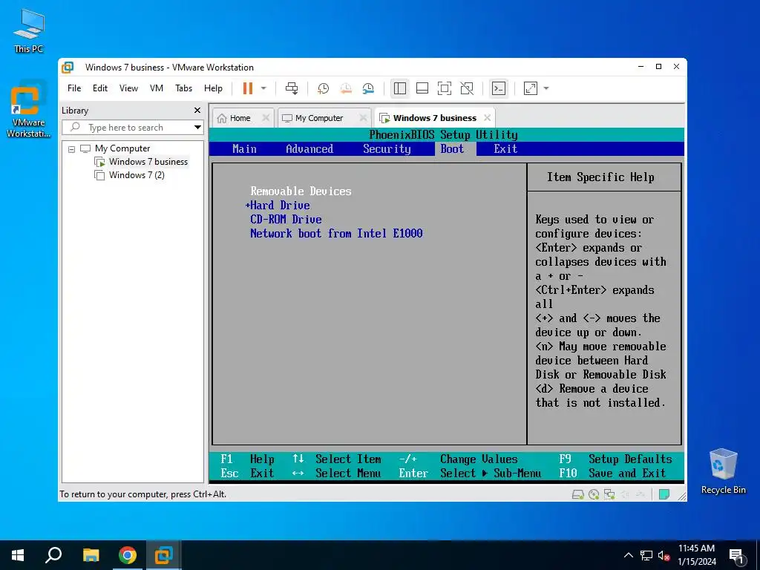Open the Tabs menu

tap(184, 88)
